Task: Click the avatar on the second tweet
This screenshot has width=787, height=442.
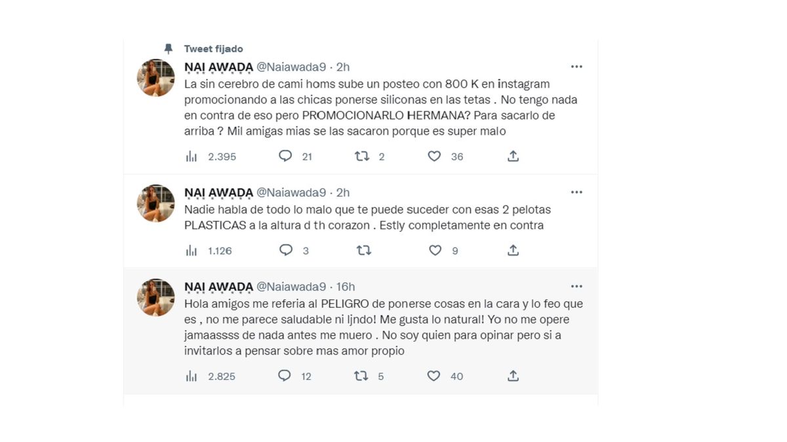Action: [x=156, y=204]
